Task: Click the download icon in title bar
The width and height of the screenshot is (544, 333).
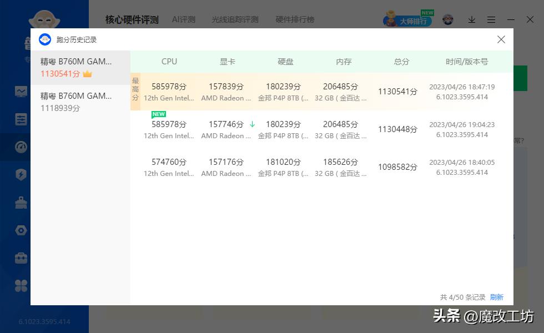Action: [x=472, y=19]
